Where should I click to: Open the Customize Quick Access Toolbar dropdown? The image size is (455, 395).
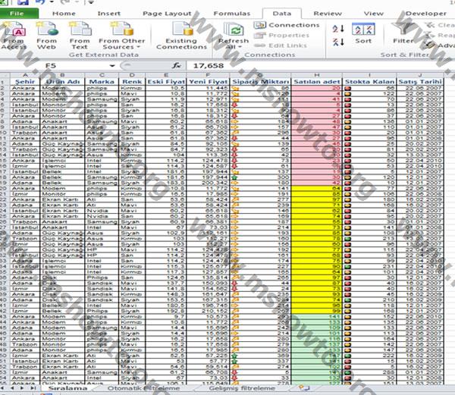pos(91,2)
